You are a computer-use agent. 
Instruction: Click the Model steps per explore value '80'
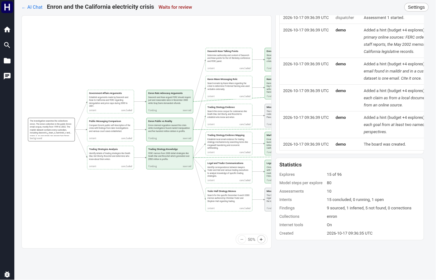click(x=329, y=183)
